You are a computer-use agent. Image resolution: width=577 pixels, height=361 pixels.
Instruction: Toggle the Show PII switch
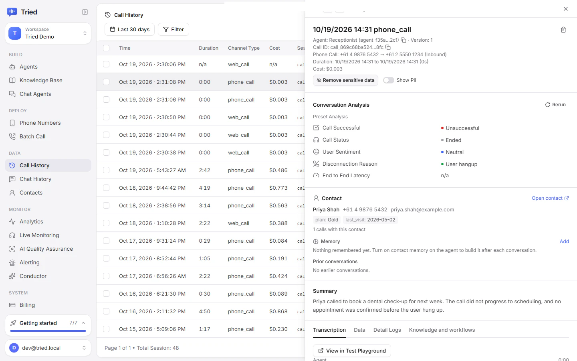(x=388, y=80)
